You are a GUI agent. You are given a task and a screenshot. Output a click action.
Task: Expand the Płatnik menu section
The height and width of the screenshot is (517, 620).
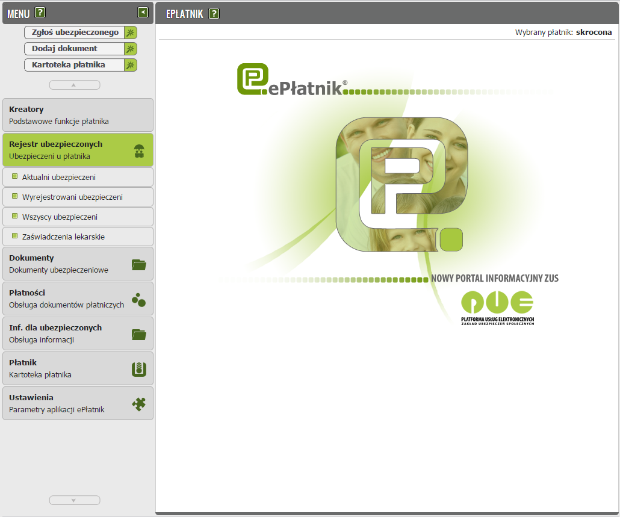[x=78, y=368]
